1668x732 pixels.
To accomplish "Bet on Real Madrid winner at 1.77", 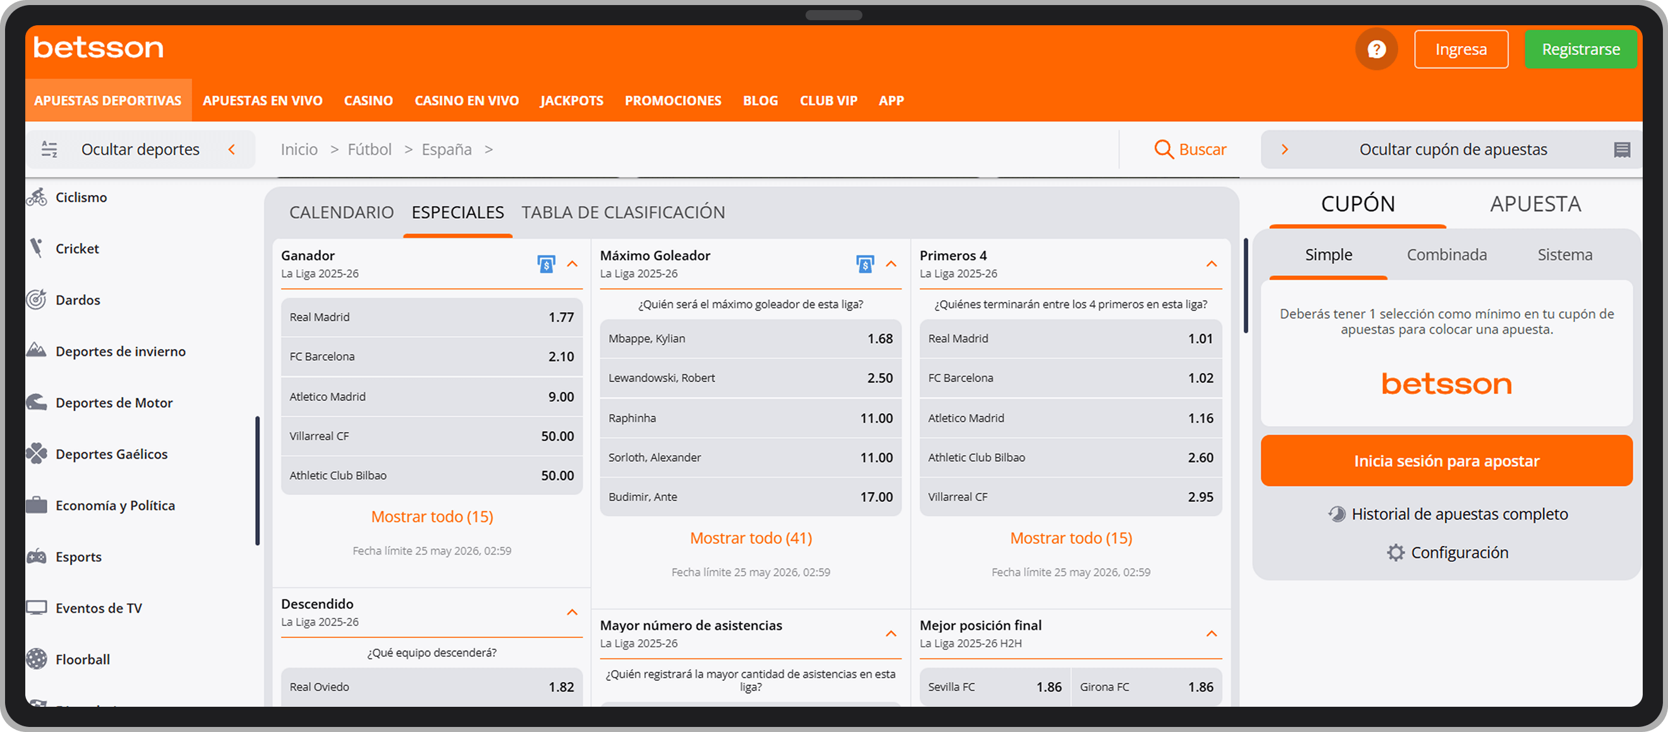I will tap(432, 317).
